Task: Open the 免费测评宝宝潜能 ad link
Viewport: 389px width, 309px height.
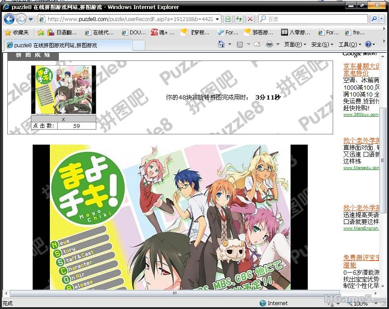Action: point(361,261)
